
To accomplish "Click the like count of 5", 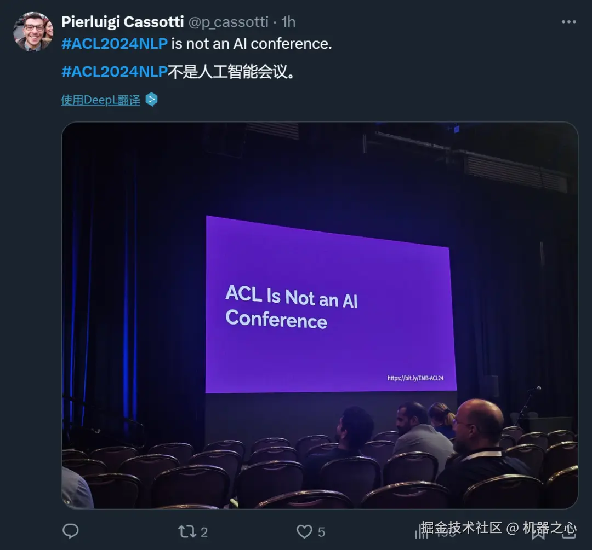I will pos(321,532).
